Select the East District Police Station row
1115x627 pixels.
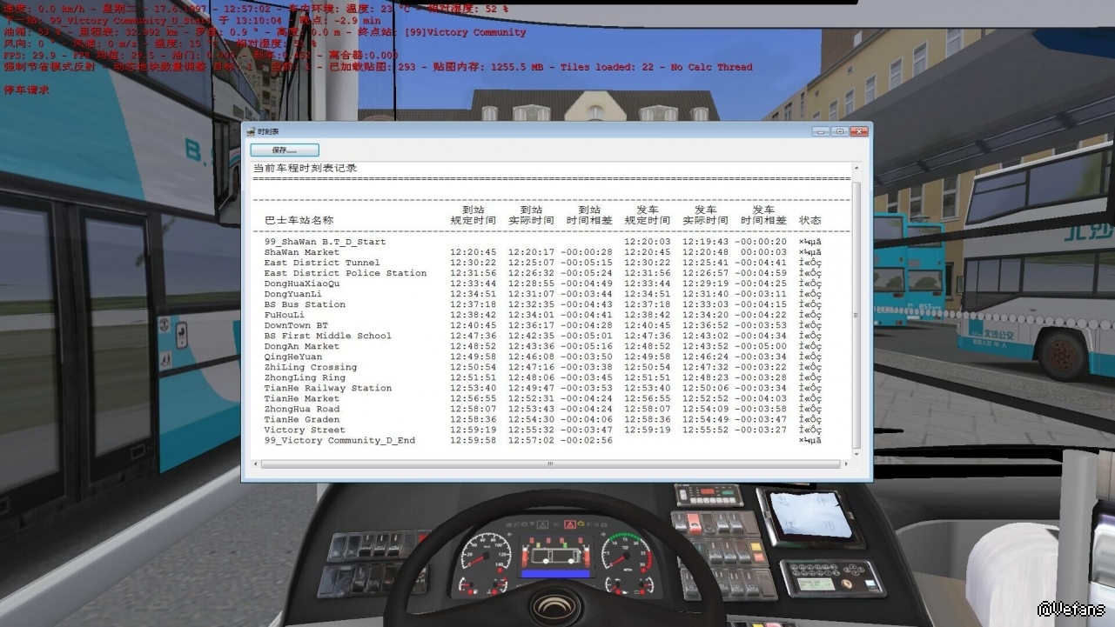point(543,273)
